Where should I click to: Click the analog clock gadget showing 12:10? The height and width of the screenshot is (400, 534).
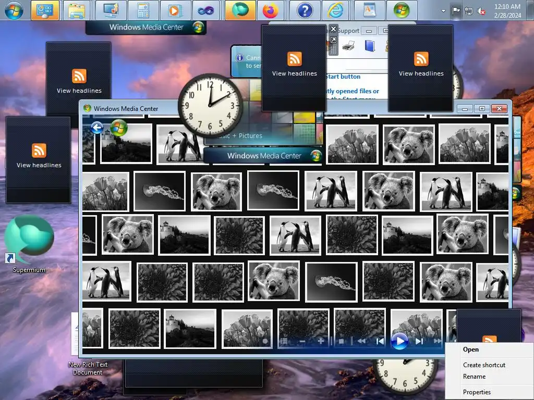[210, 105]
